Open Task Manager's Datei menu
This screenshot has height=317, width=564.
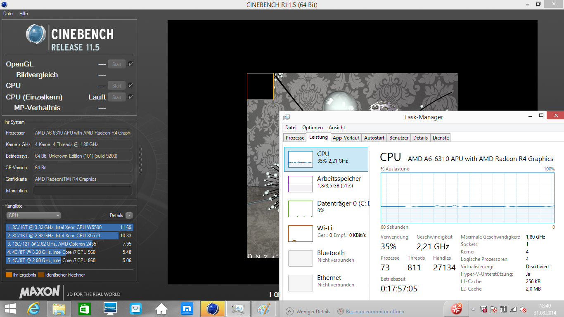click(x=291, y=128)
